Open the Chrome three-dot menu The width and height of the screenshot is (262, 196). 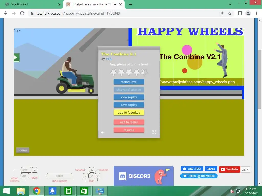[256, 13]
